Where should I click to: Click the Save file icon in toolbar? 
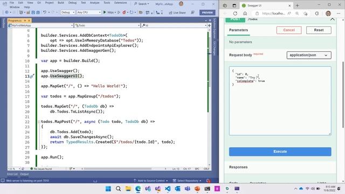(x=33, y=12)
